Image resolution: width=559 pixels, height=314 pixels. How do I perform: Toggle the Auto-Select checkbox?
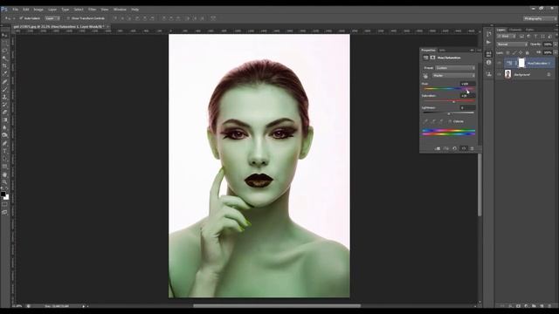coord(21,18)
